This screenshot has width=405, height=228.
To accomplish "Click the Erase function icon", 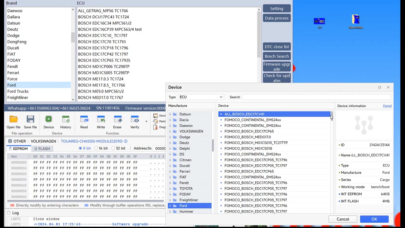I will [x=117, y=119].
